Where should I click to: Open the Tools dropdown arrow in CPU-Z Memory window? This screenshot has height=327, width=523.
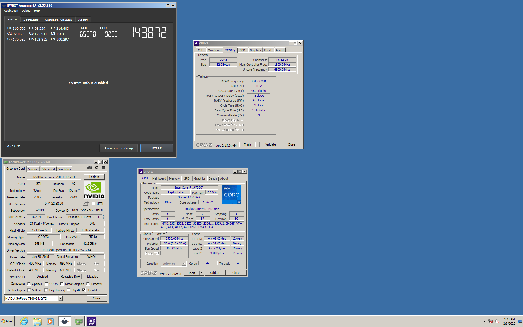(257, 144)
